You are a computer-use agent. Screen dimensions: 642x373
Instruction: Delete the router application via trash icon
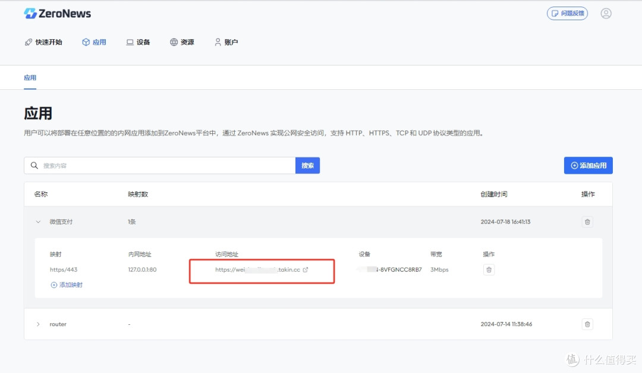pyautogui.click(x=587, y=324)
